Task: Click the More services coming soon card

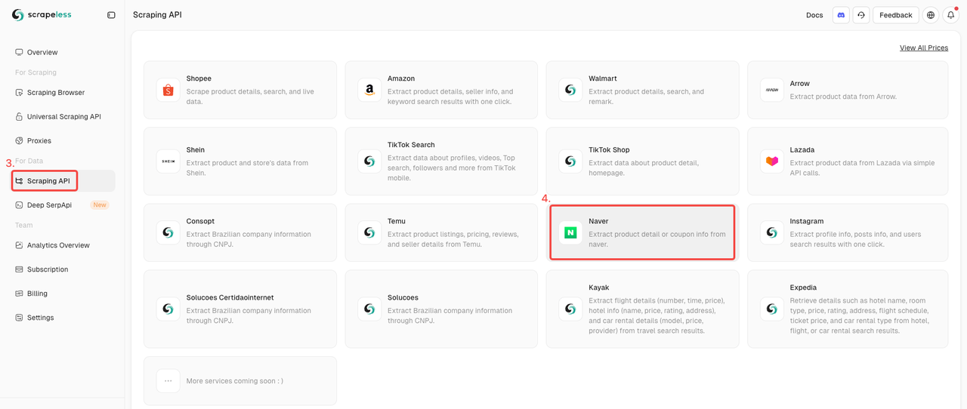Action: [x=240, y=381]
